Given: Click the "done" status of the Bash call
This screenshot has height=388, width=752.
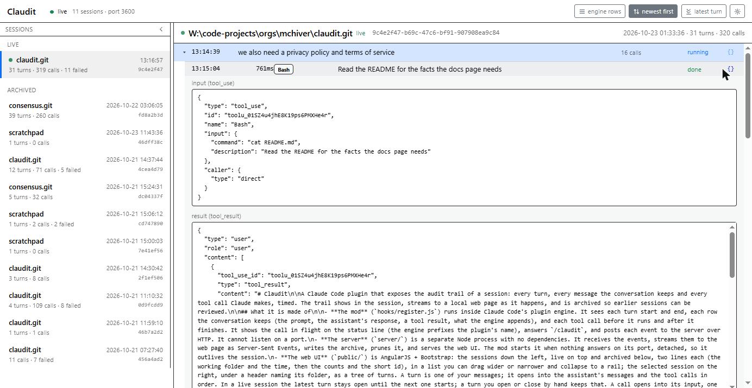Looking at the screenshot, I should click(x=694, y=69).
